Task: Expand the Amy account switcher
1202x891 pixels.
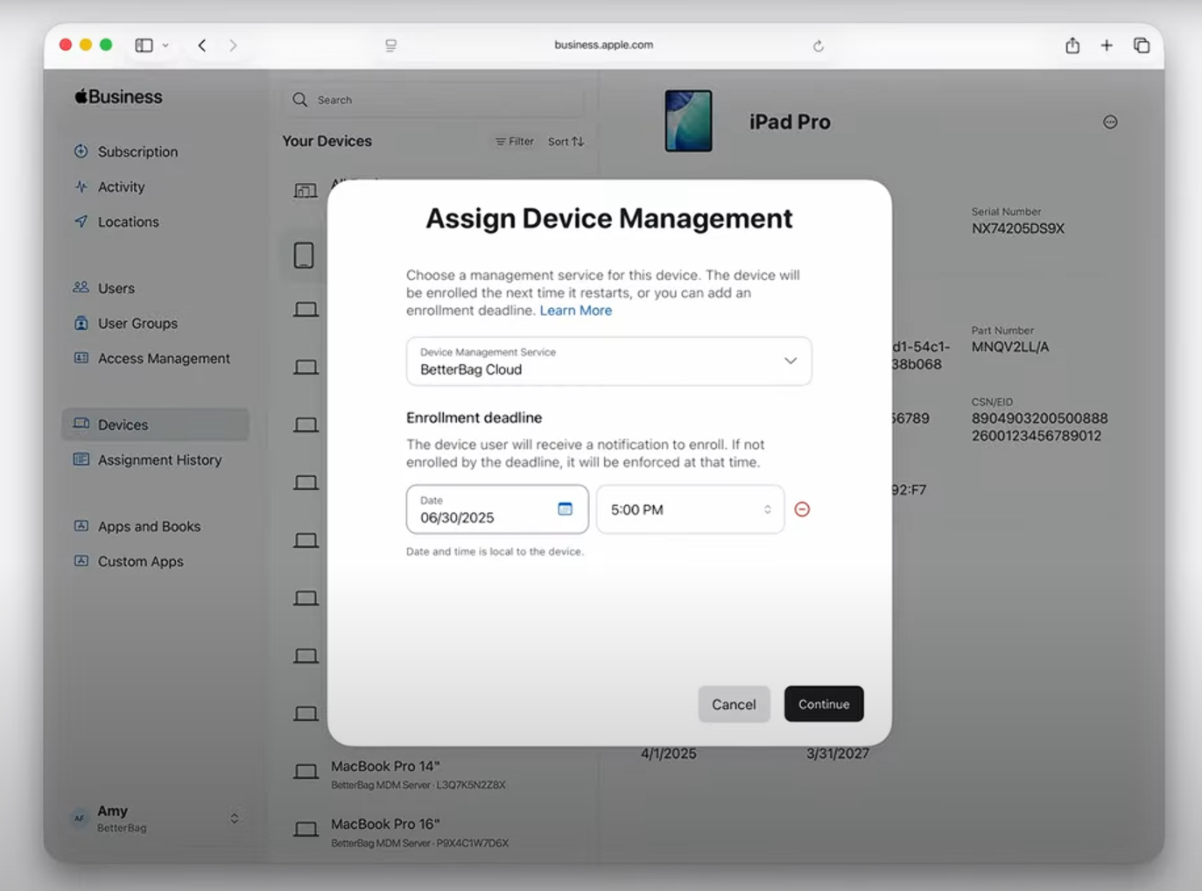Action: click(x=235, y=818)
